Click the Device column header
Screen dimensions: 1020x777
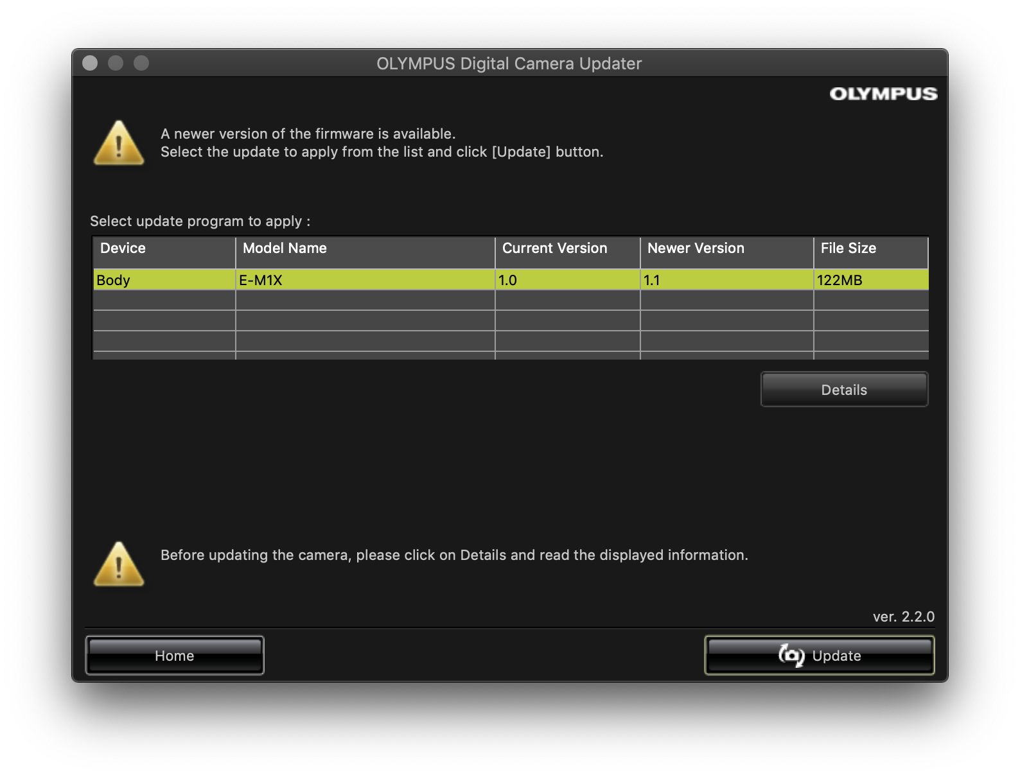tap(164, 252)
